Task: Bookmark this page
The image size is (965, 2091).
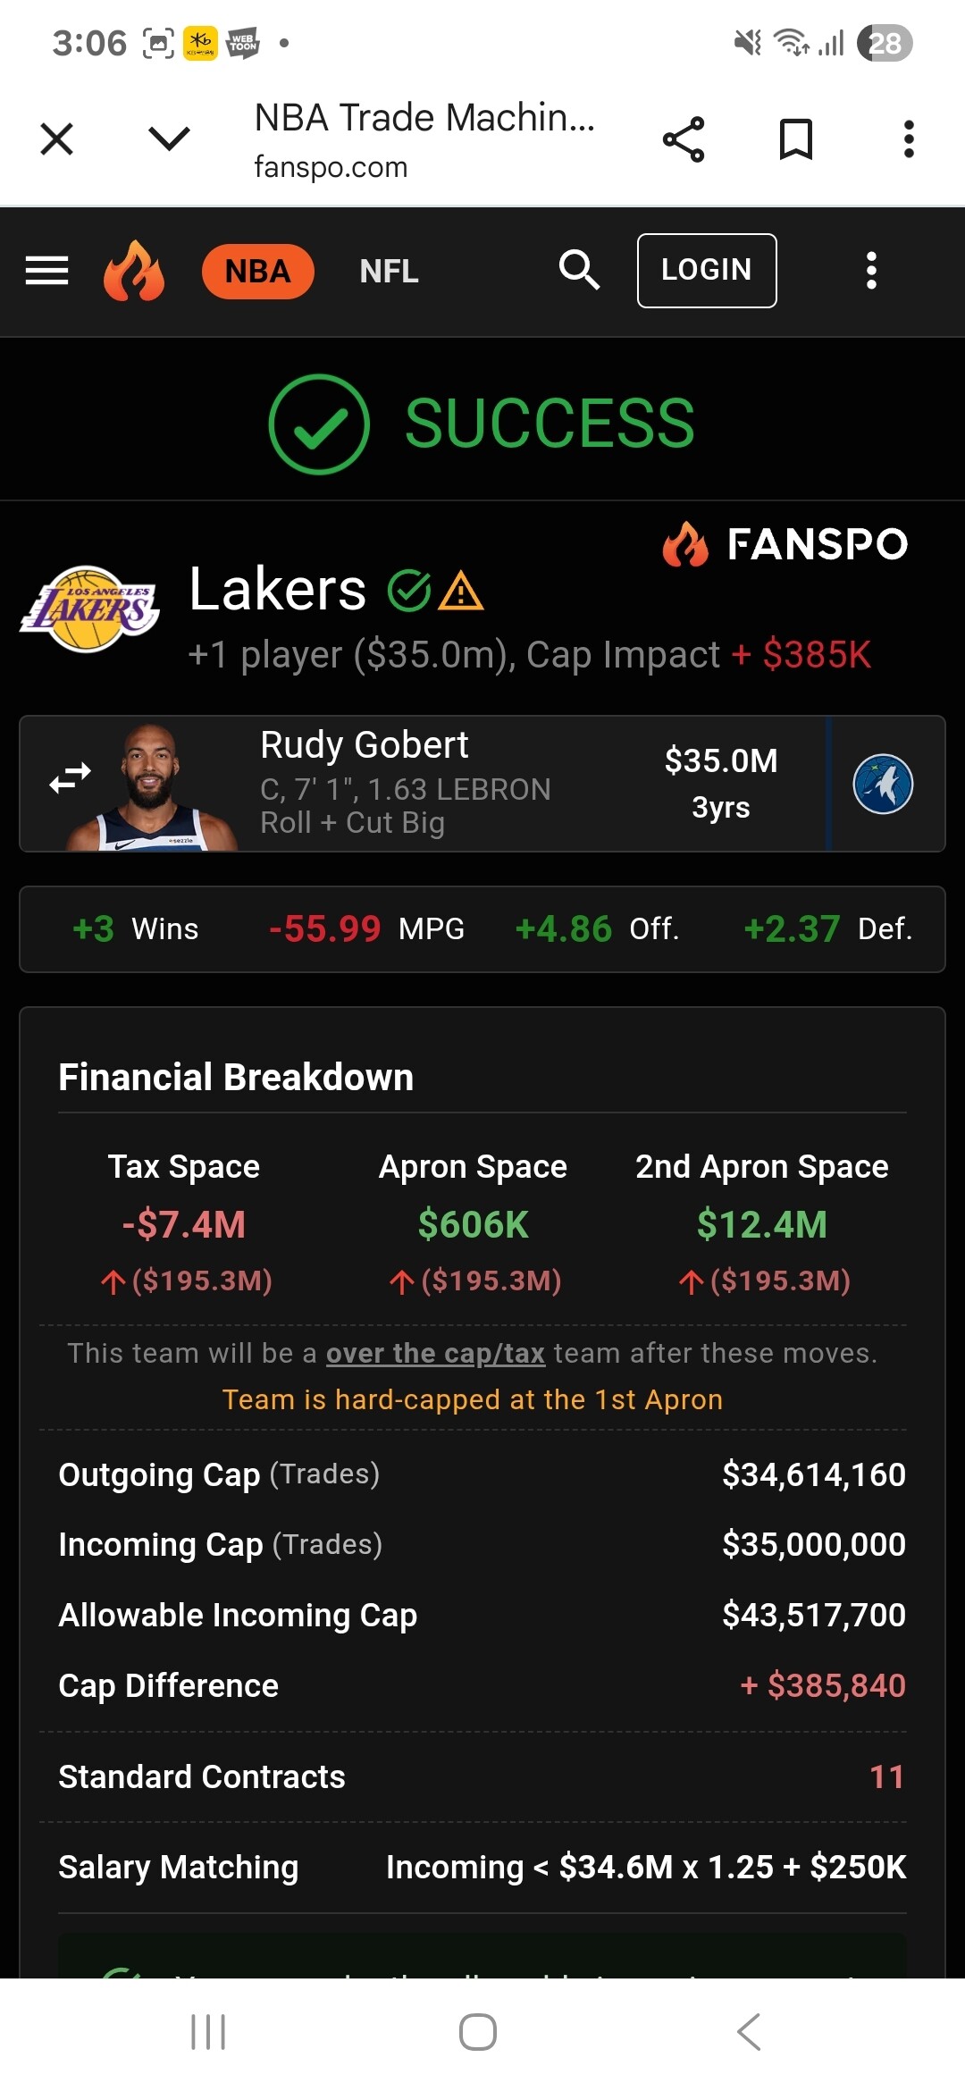Action: coord(795,139)
